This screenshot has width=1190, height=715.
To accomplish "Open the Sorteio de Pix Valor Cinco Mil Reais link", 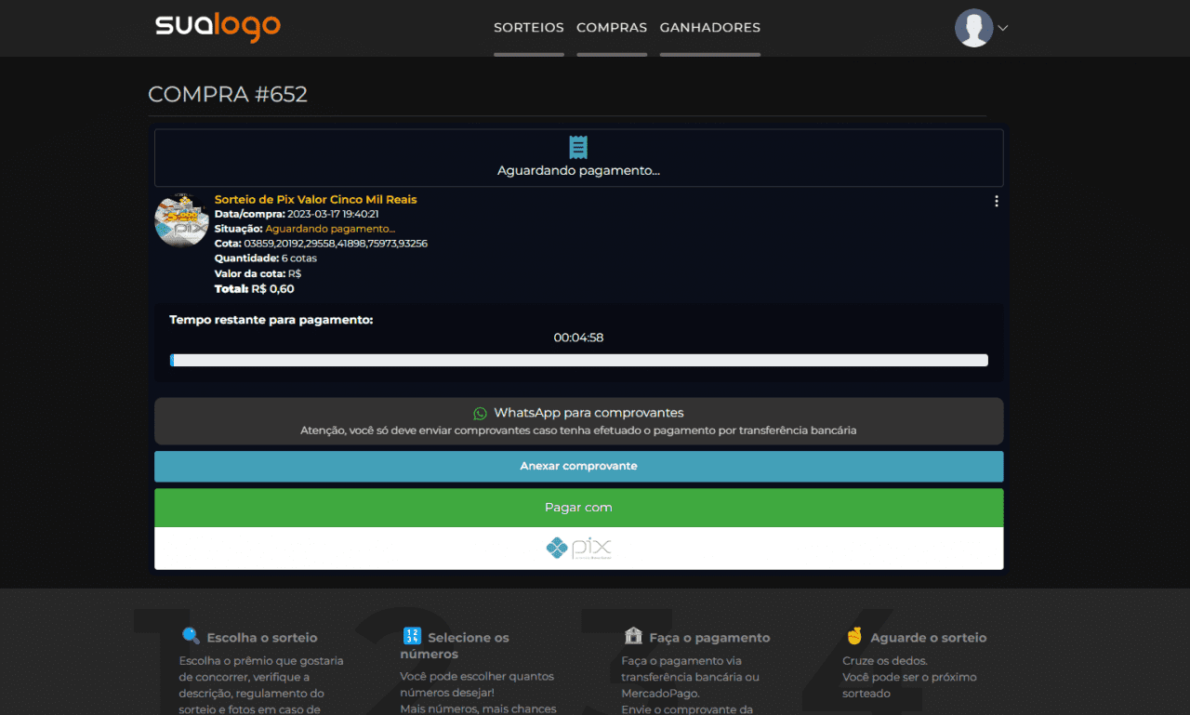I will click(x=315, y=199).
